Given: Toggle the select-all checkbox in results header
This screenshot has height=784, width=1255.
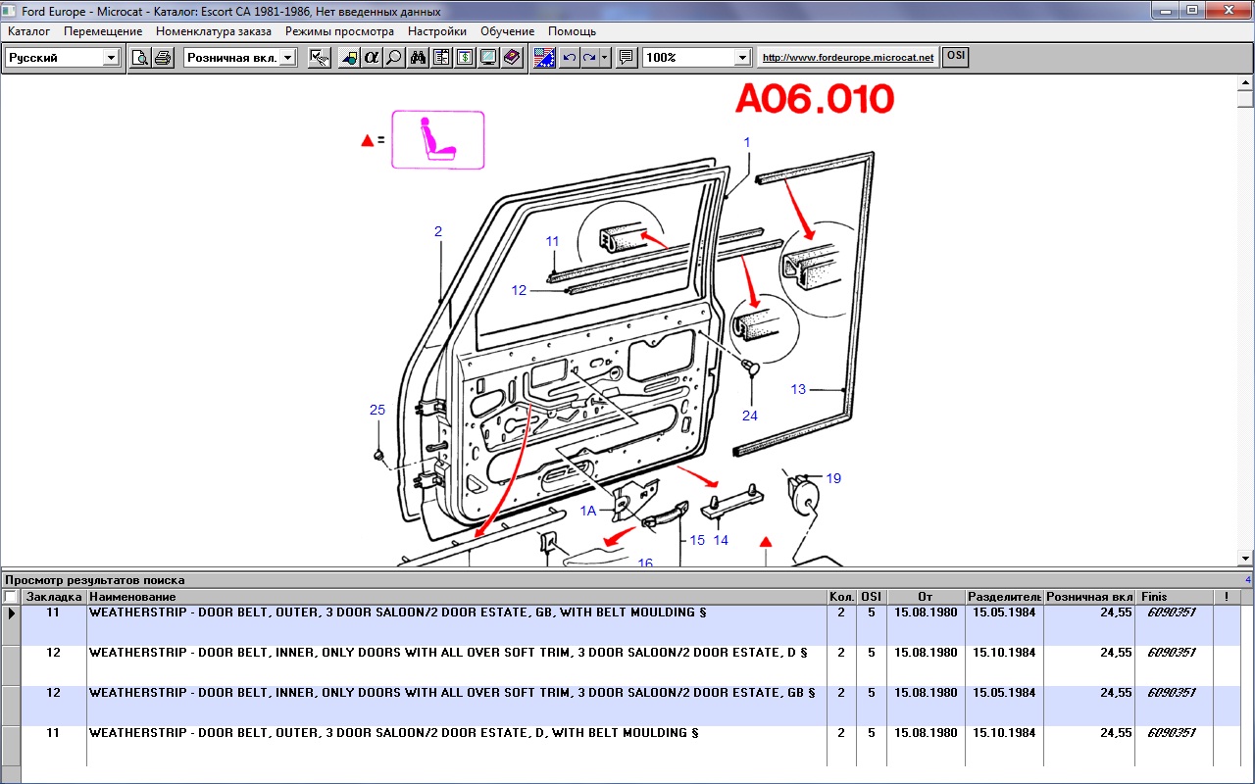Looking at the screenshot, I should pos(11,597).
